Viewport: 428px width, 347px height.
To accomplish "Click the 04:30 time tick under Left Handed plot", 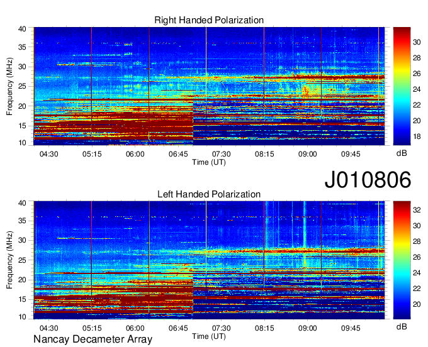I will (x=49, y=328).
